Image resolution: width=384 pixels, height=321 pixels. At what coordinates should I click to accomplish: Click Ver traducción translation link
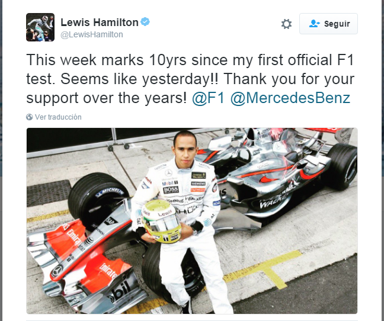[x=58, y=117]
